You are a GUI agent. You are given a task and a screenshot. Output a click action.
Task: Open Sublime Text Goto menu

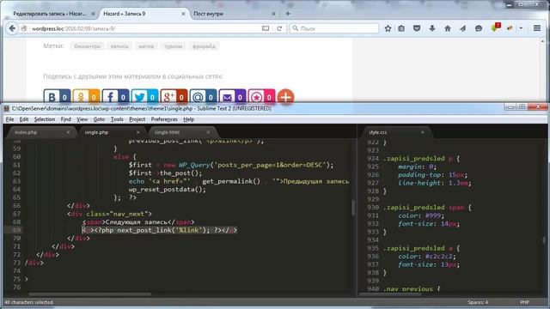click(x=100, y=119)
